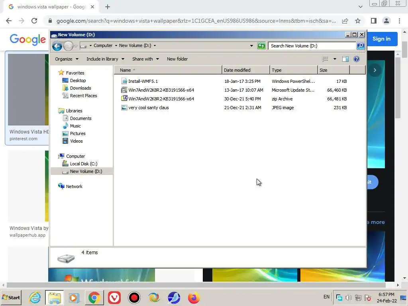Open Vivaldi browser from taskbar
The height and width of the screenshot is (306, 408).
(114, 297)
